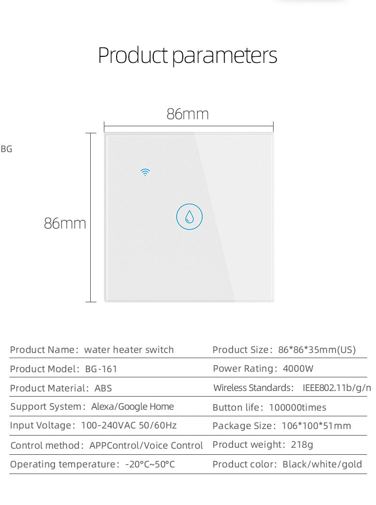Click the Button life 100000times text

point(269,407)
